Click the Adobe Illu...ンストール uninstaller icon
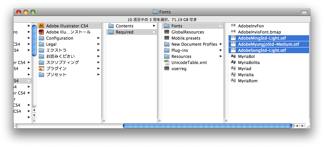This screenshot has height=147, width=324. coord(41,32)
